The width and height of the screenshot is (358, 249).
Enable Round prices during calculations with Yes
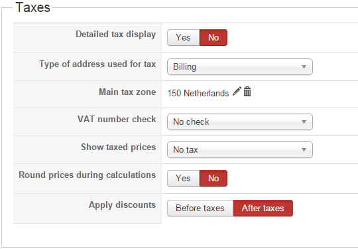(x=183, y=179)
